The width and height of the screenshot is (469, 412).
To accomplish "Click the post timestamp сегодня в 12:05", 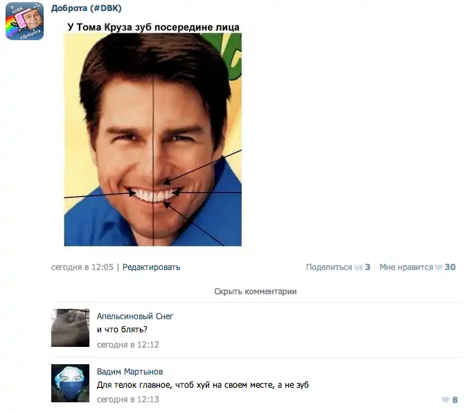I will tap(82, 267).
